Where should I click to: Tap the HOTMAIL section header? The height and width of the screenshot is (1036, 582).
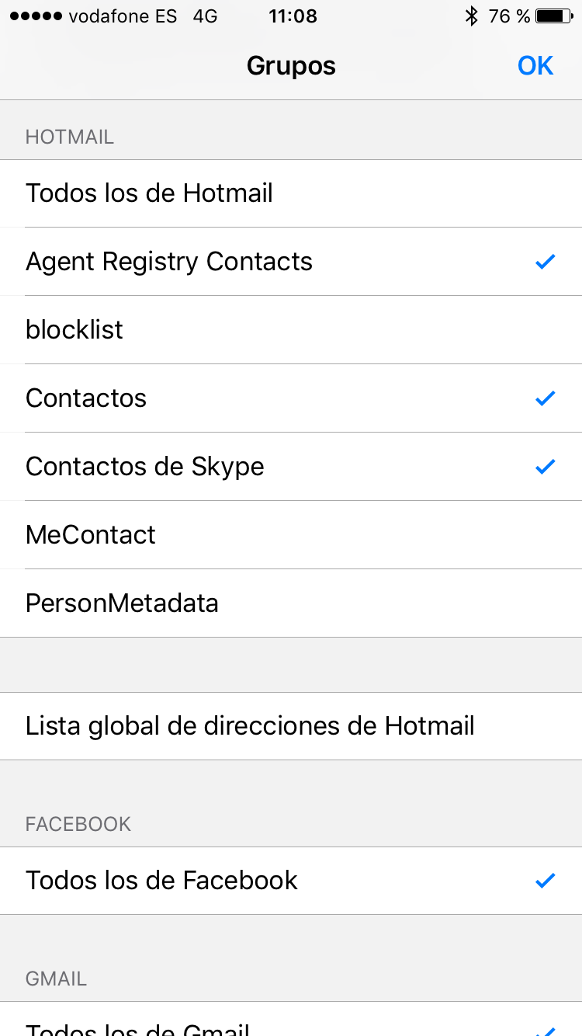click(x=70, y=137)
